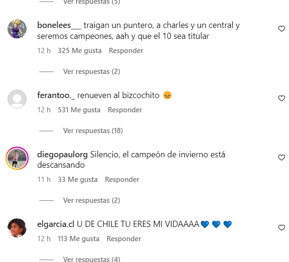Reply to bonelees___ with Responder

[x=126, y=51]
